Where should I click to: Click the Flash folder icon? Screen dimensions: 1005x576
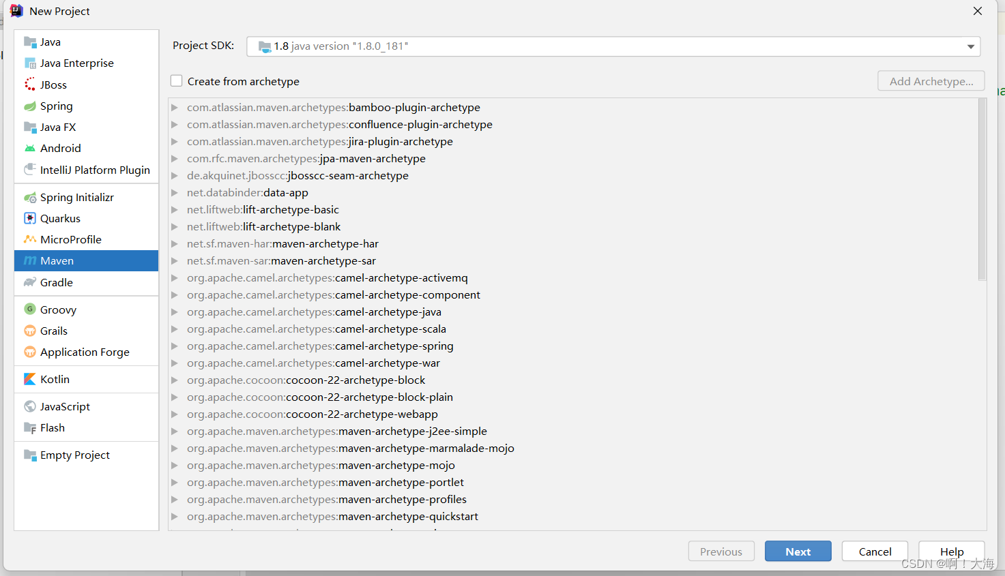[30, 428]
